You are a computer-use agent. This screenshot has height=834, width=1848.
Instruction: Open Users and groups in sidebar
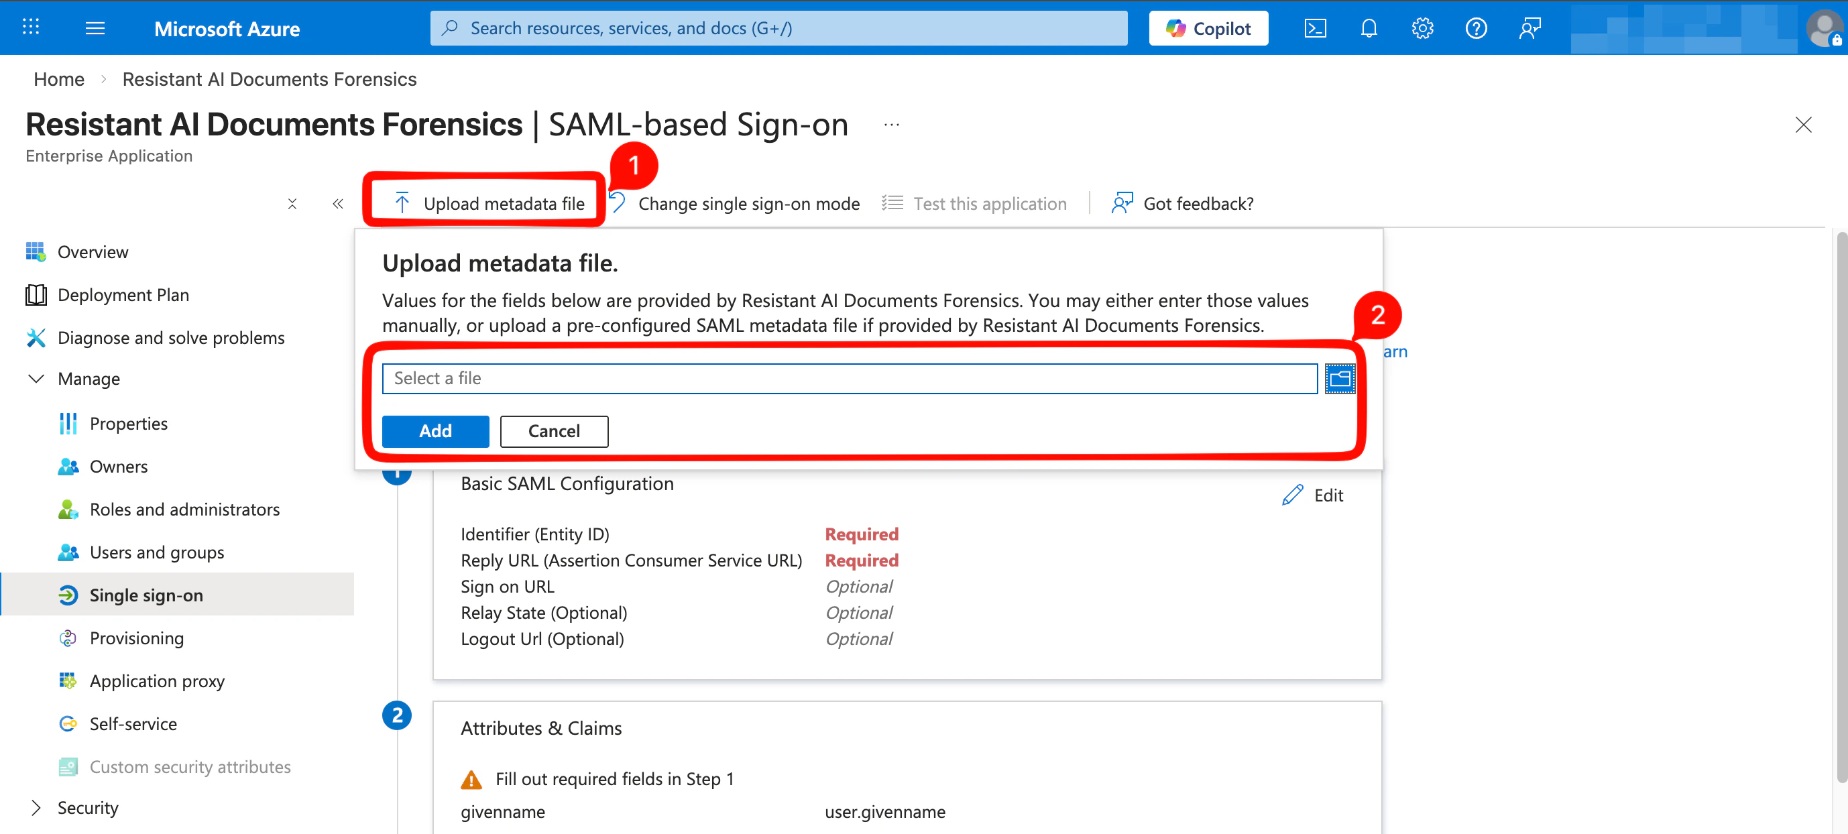click(x=156, y=552)
